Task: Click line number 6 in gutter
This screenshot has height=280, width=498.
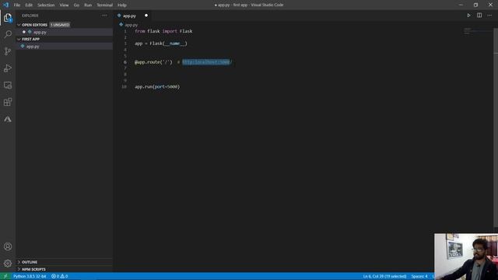Action: (x=125, y=62)
